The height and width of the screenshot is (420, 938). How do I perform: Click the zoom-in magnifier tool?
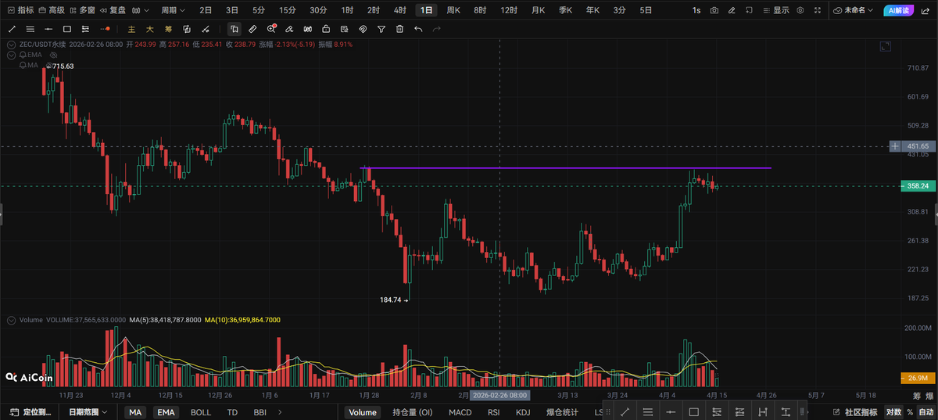pos(271,29)
